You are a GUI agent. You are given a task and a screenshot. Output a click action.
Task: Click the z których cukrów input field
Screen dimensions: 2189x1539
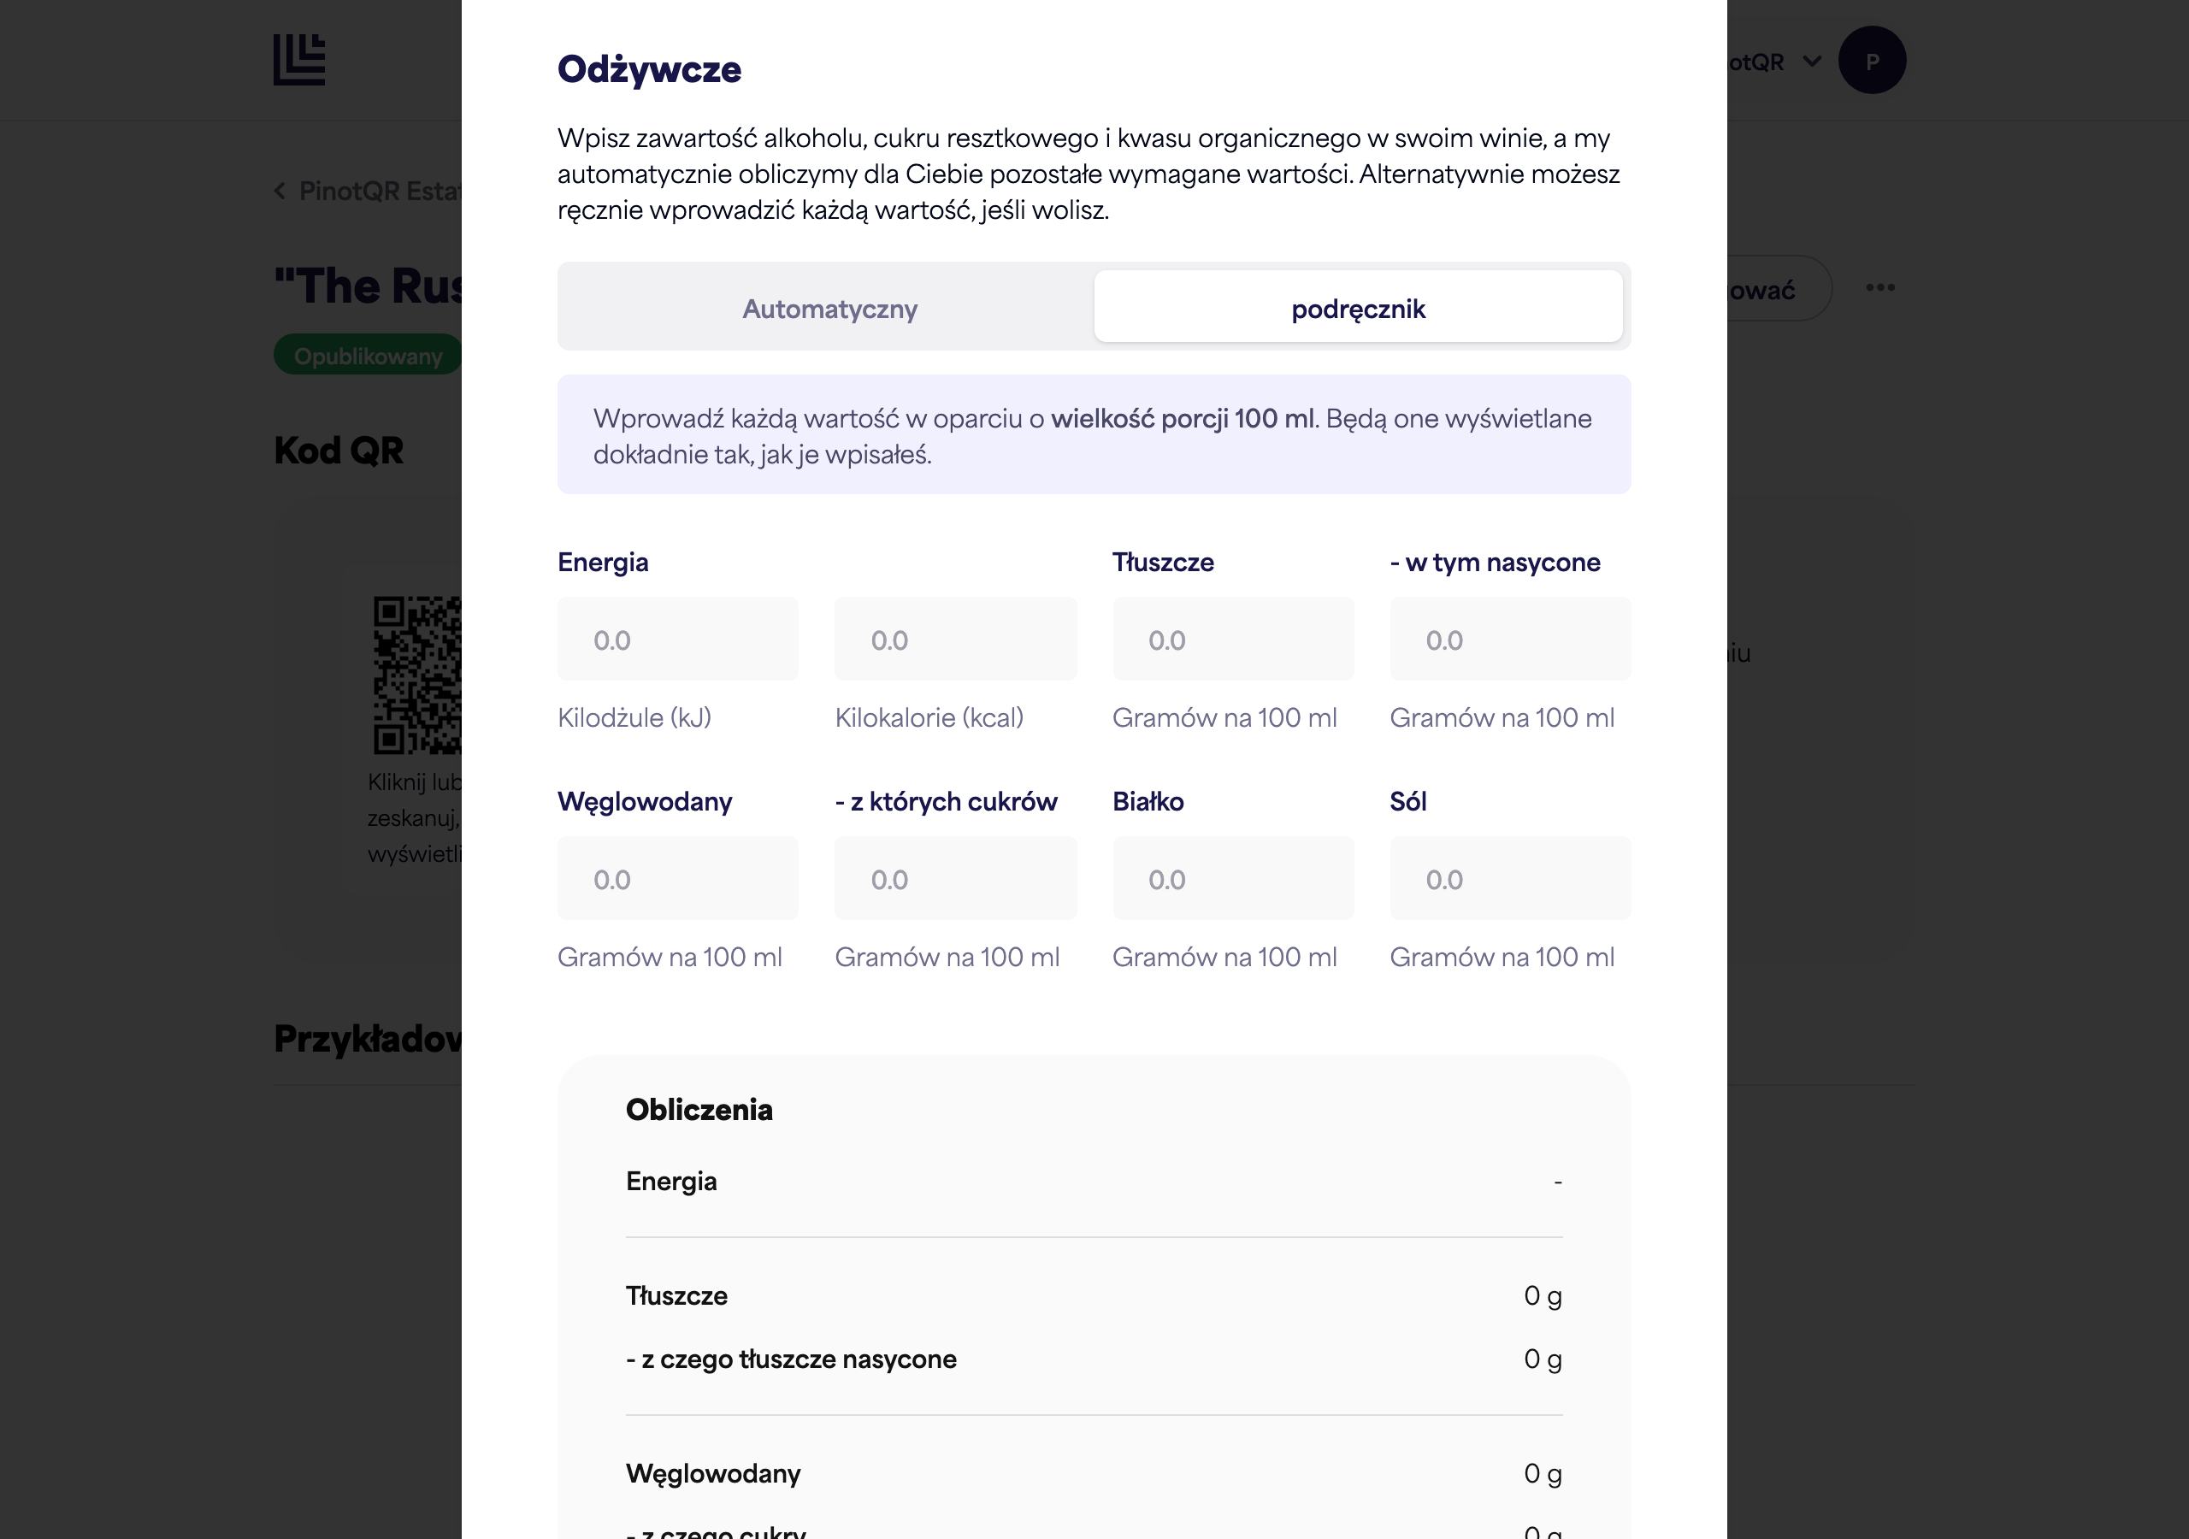coord(954,878)
